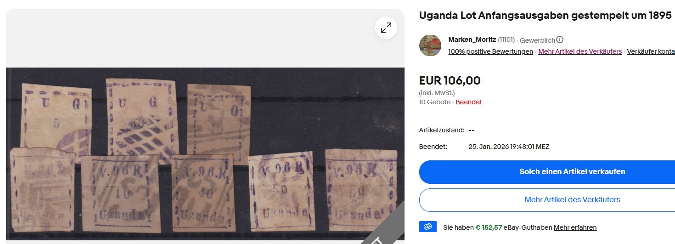Screen dimensions: 675x244
Task: Open the Gewerblich seller info icon
Action: pyautogui.click(x=560, y=40)
